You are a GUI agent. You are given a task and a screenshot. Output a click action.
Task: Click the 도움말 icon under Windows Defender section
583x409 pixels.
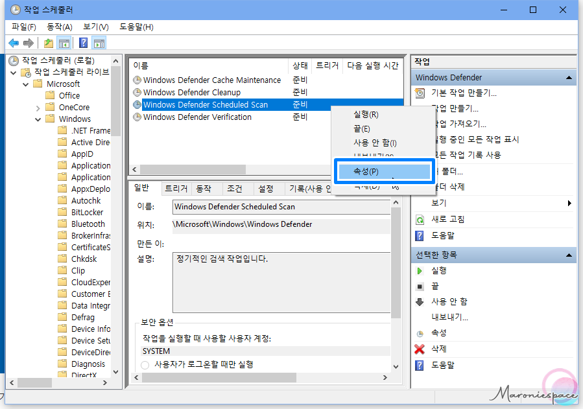[420, 235]
